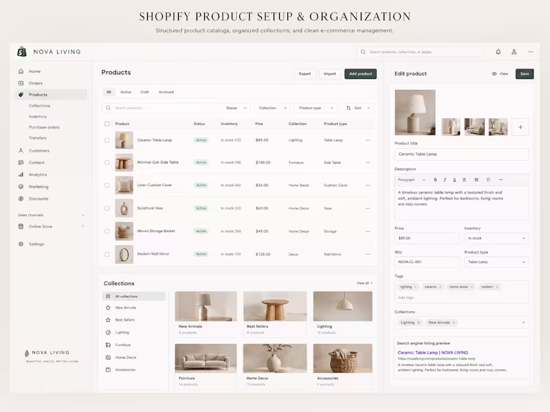Check the Sculptural Vase row checkbox
550x412 pixels.
107,208
